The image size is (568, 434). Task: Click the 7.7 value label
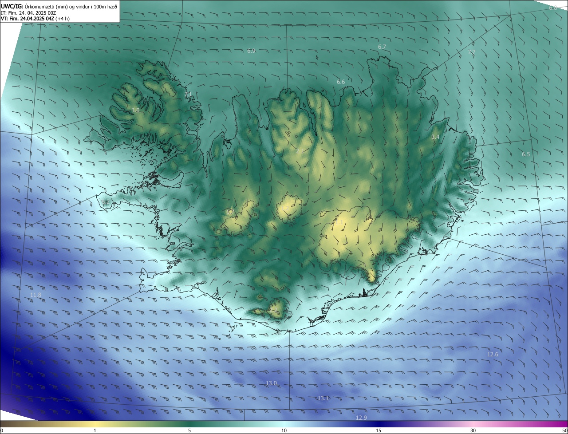pos(472,52)
